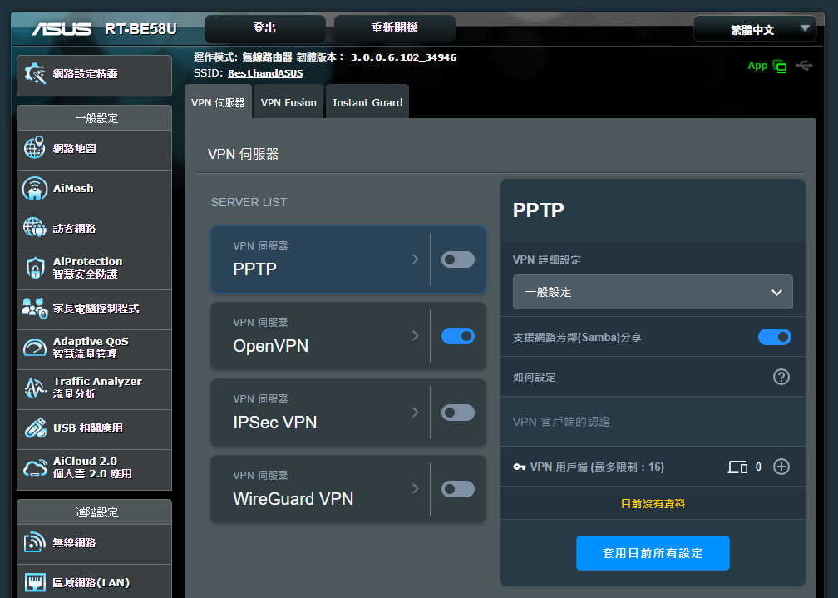Open Traffic Analyzer 流量分析 icon

pos(35,388)
